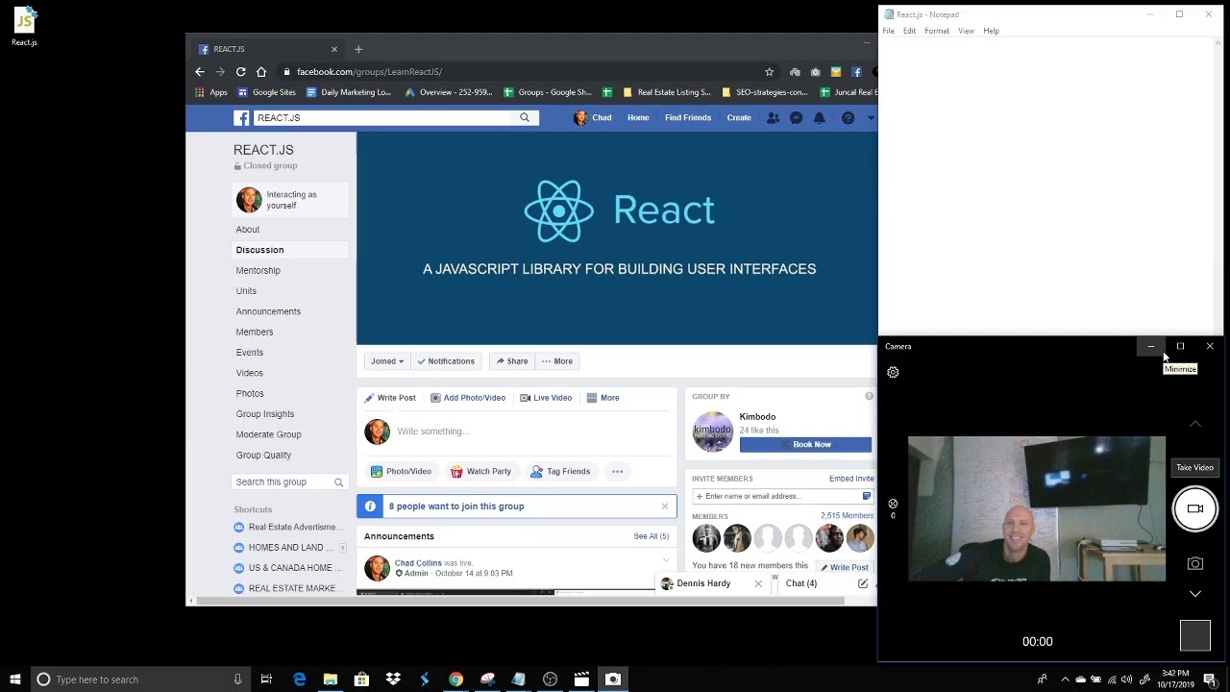Click the Write something text field
The width and height of the screenshot is (1230, 692).
[x=533, y=432]
